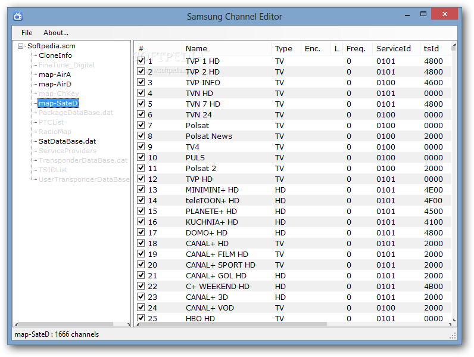Screen dimensions: 474x357
Task: Click the channel list horizontal scrollbar thumb
Action: coord(233,324)
